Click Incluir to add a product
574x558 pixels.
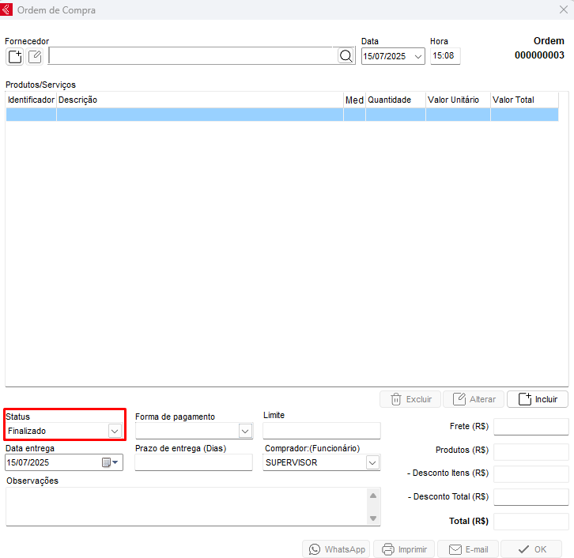click(x=538, y=399)
